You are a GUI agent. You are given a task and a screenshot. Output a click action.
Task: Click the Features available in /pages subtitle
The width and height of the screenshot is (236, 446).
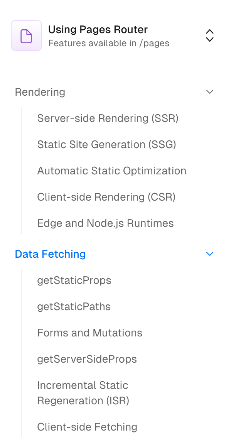click(x=109, y=43)
